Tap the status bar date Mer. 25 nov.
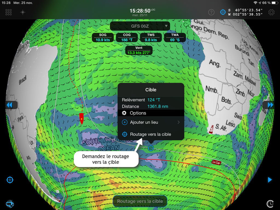 tap(23, 3)
